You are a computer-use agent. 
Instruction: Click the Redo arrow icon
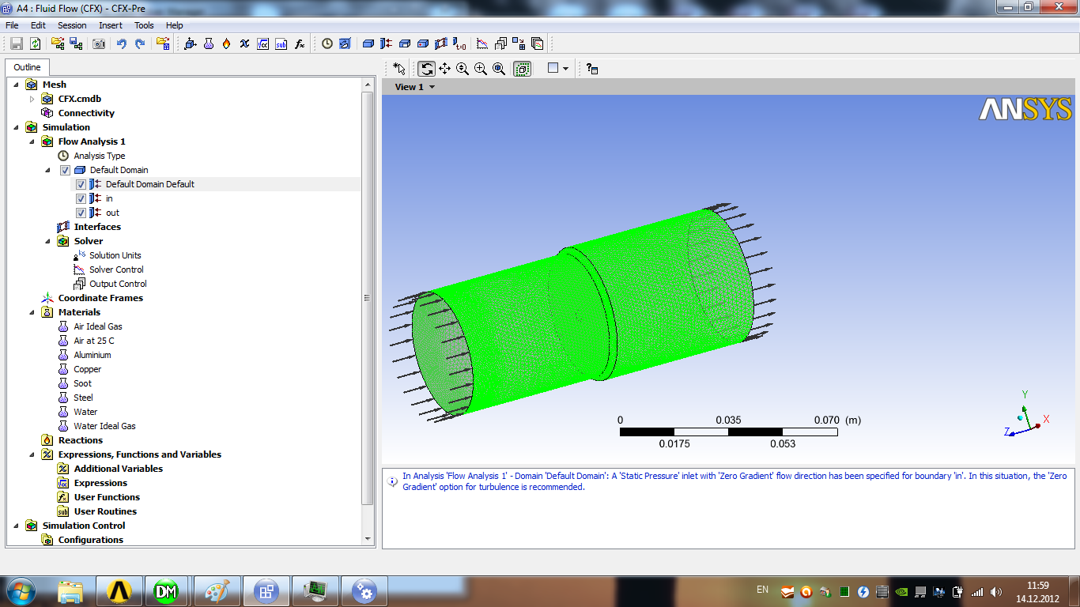tap(140, 44)
